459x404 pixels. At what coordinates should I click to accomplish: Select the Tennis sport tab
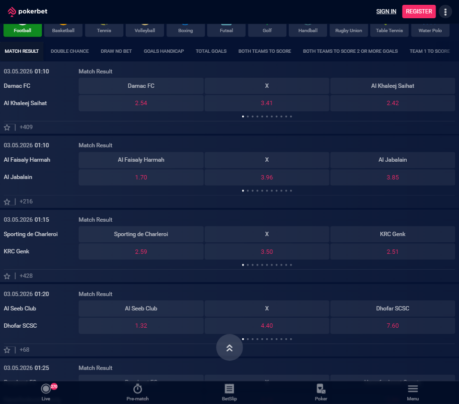point(104,30)
